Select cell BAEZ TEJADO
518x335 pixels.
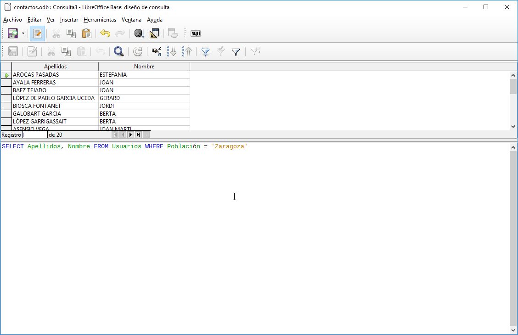click(55, 90)
